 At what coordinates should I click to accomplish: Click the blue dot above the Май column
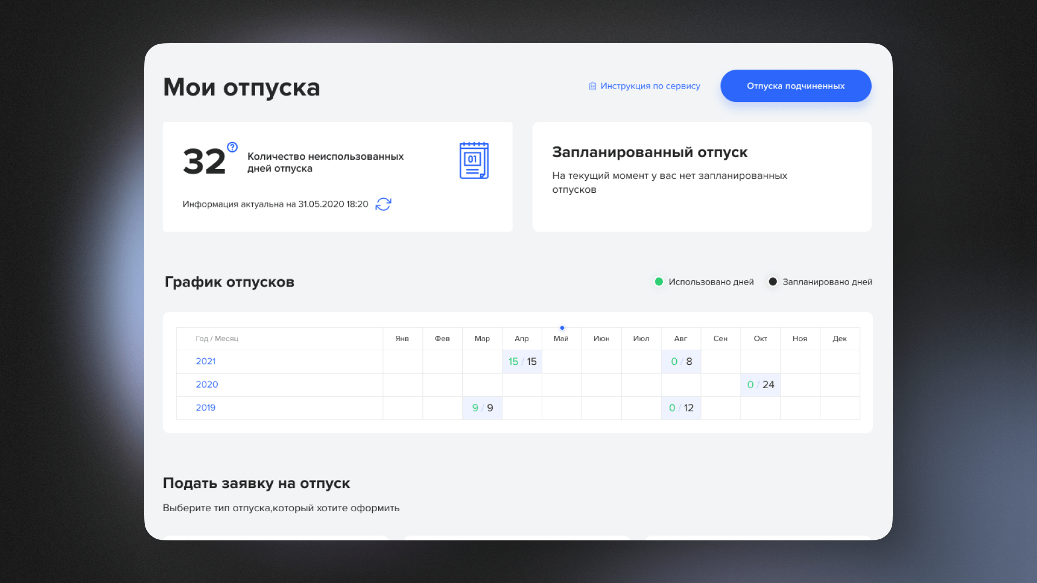pos(562,328)
